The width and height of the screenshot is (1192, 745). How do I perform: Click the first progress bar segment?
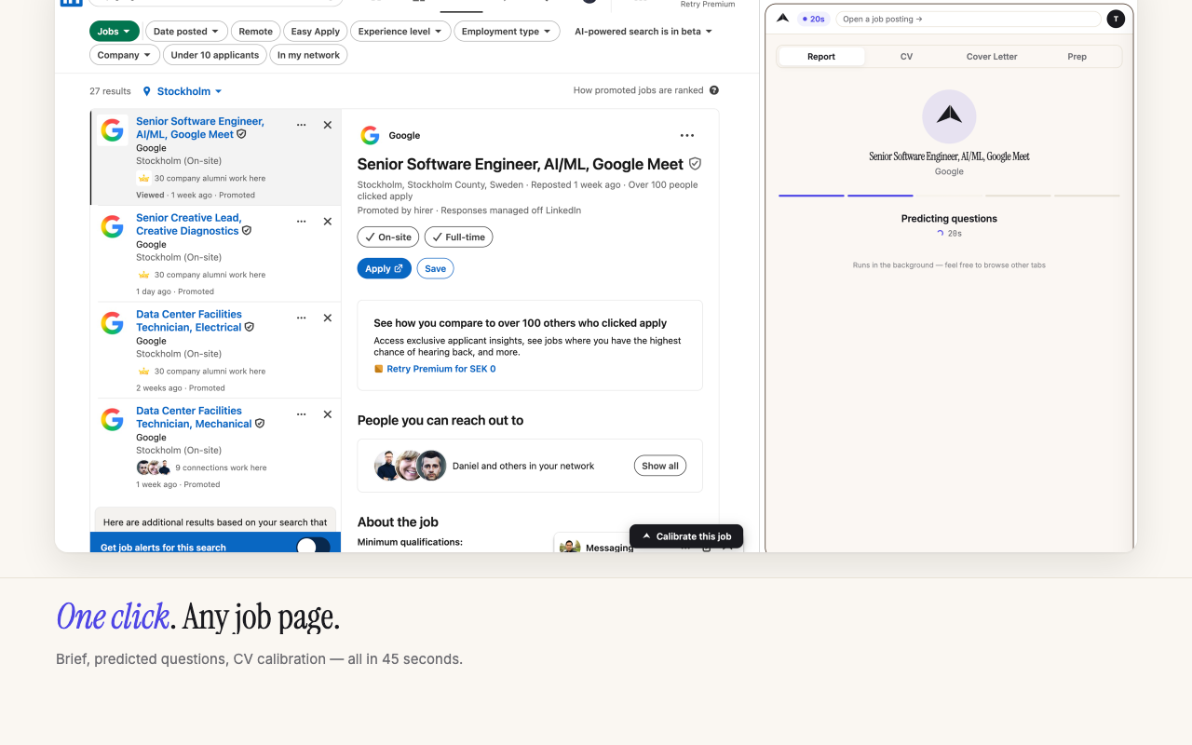pos(811,196)
